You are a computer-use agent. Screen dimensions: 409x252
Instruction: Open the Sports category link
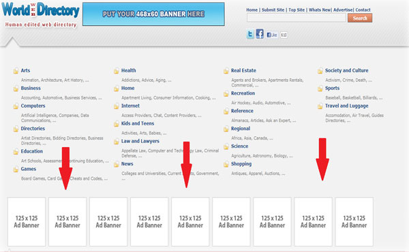(x=333, y=88)
